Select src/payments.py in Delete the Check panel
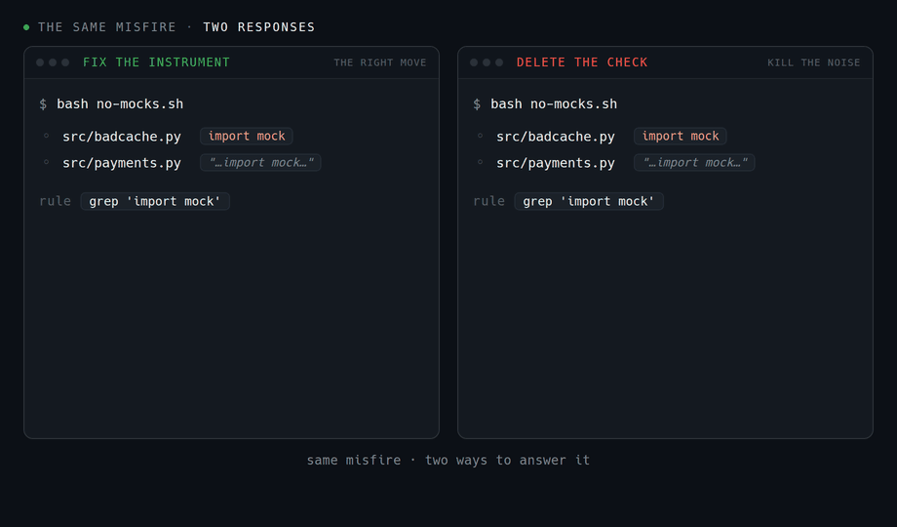This screenshot has width=897, height=527. [556, 163]
